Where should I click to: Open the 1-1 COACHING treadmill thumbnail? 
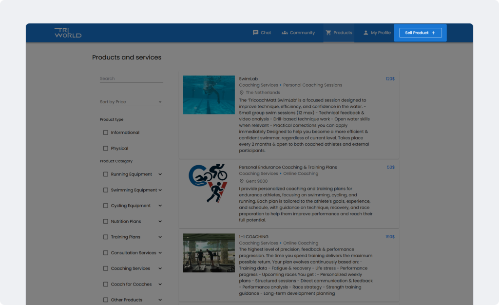209,252
